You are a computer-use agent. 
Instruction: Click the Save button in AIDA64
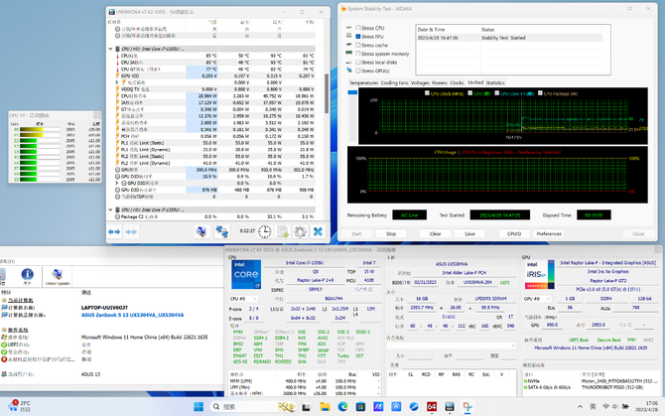click(469, 233)
